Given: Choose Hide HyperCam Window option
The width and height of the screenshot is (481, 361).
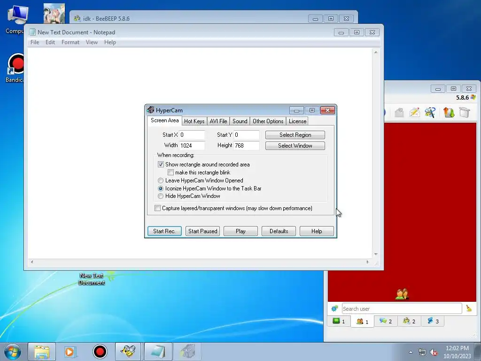Looking at the screenshot, I should [161, 196].
